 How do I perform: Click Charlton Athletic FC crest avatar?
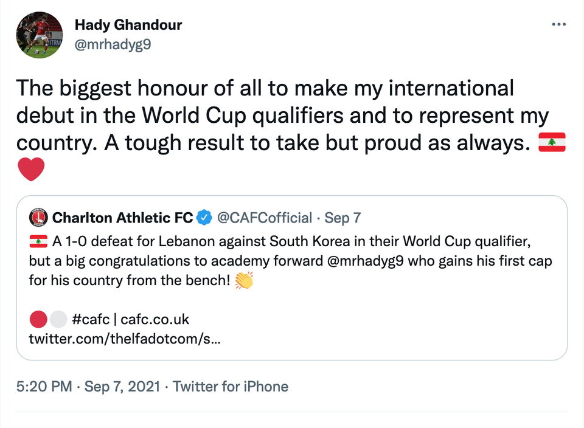(x=39, y=217)
